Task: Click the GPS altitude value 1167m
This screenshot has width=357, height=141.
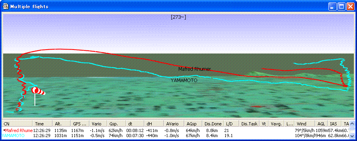Action: [x=78, y=130]
